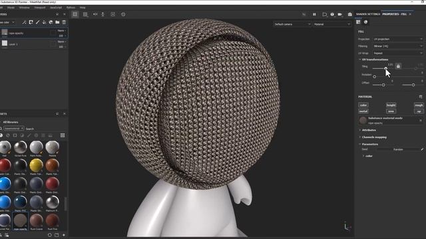
Task: Select the Properties - Fill tab
Action: click(x=395, y=14)
